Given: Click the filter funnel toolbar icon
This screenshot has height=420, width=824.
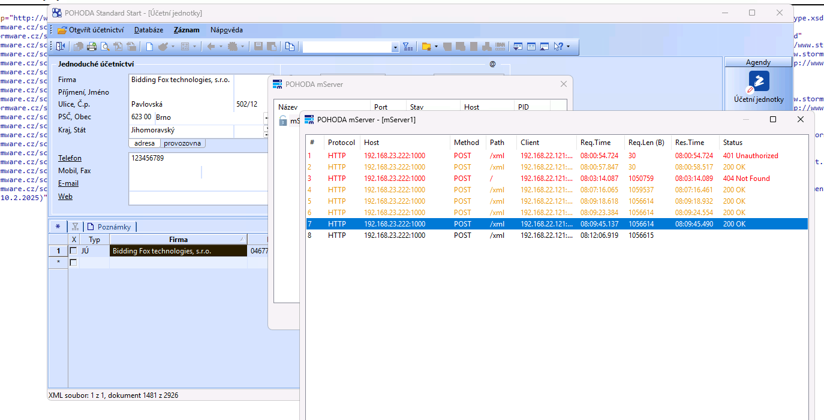Looking at the screenshot, I should click(x=408, y=46).
